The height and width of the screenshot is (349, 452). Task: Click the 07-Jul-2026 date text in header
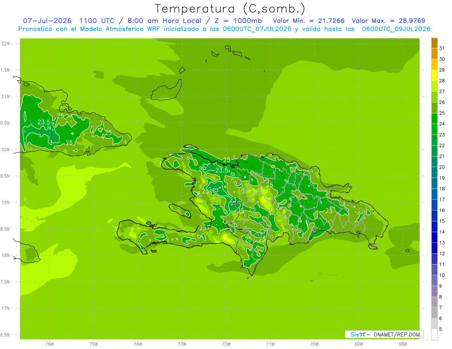click(x=47, y=21)
